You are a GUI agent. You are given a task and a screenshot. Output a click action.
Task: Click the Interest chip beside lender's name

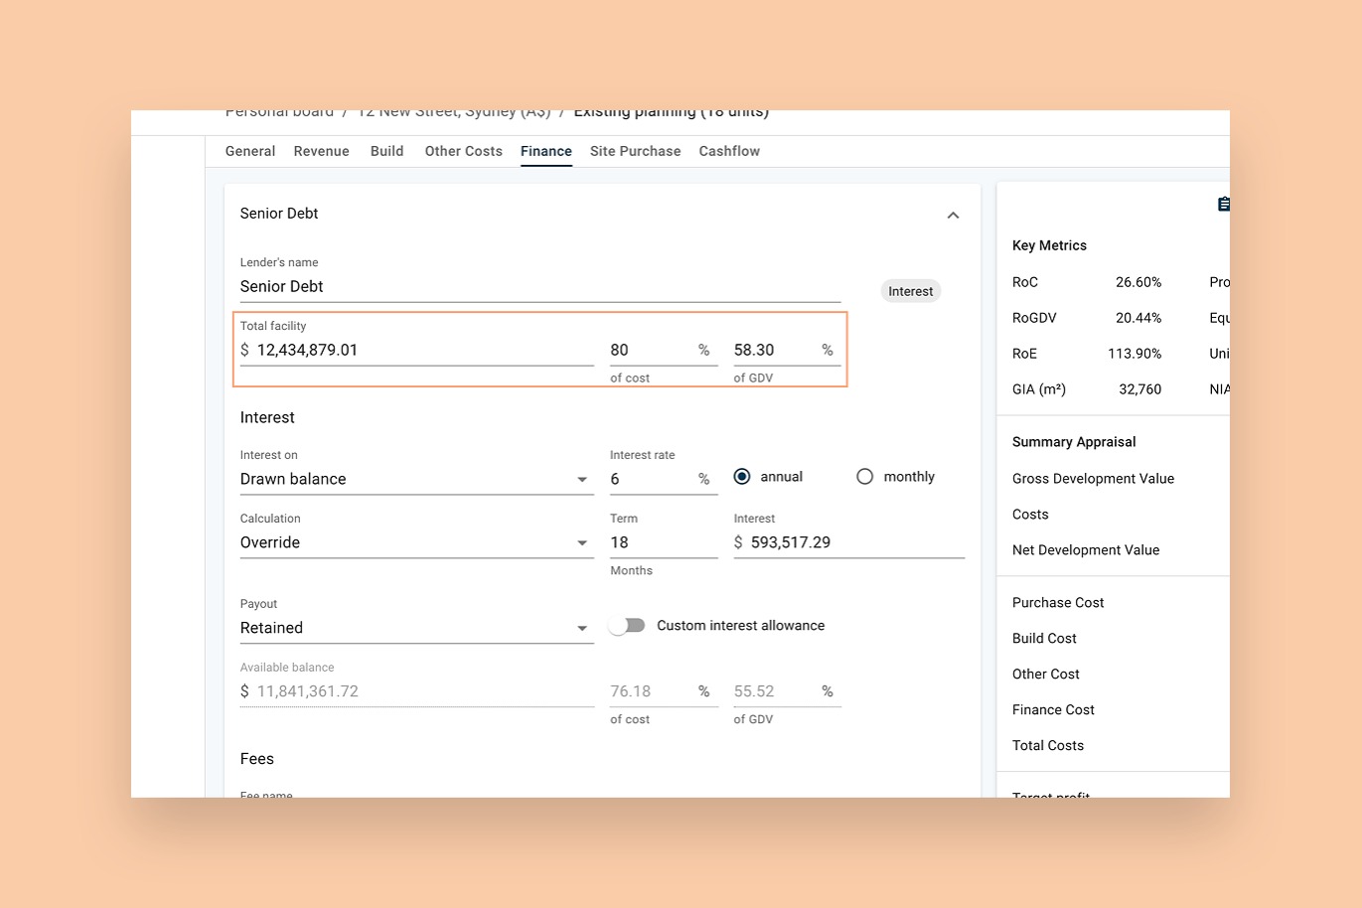click(909, 290)
